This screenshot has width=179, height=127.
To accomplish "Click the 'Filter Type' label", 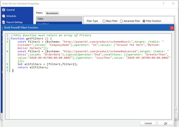I will click(92, 21).
